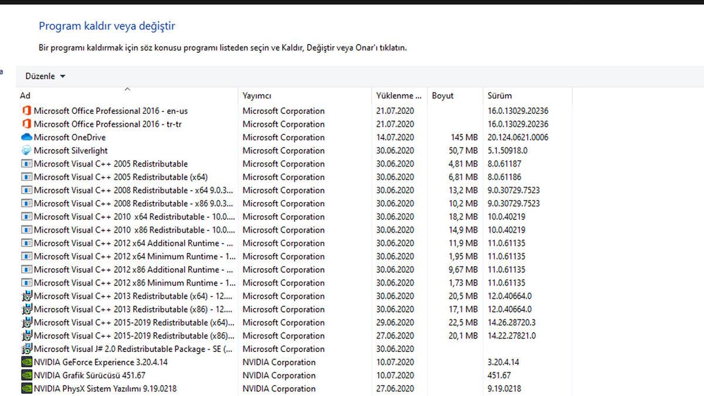
Task: Sort programs by the Boyut column
Action: [x=443, y=96]
